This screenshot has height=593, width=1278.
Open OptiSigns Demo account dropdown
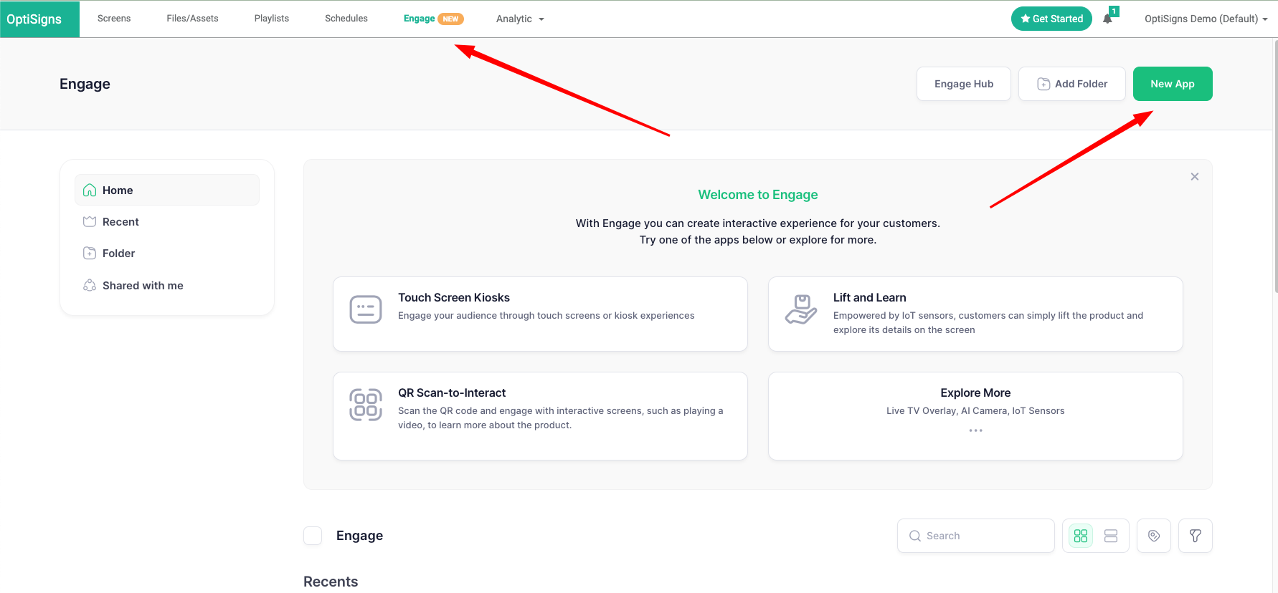point(1205,19)
